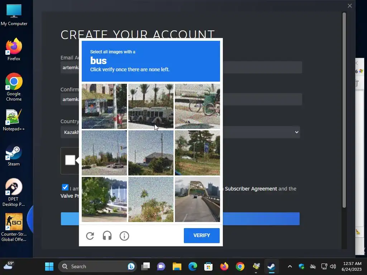
Task: Open Firefox desktop shortcut
Action: (x=14, y=49)
